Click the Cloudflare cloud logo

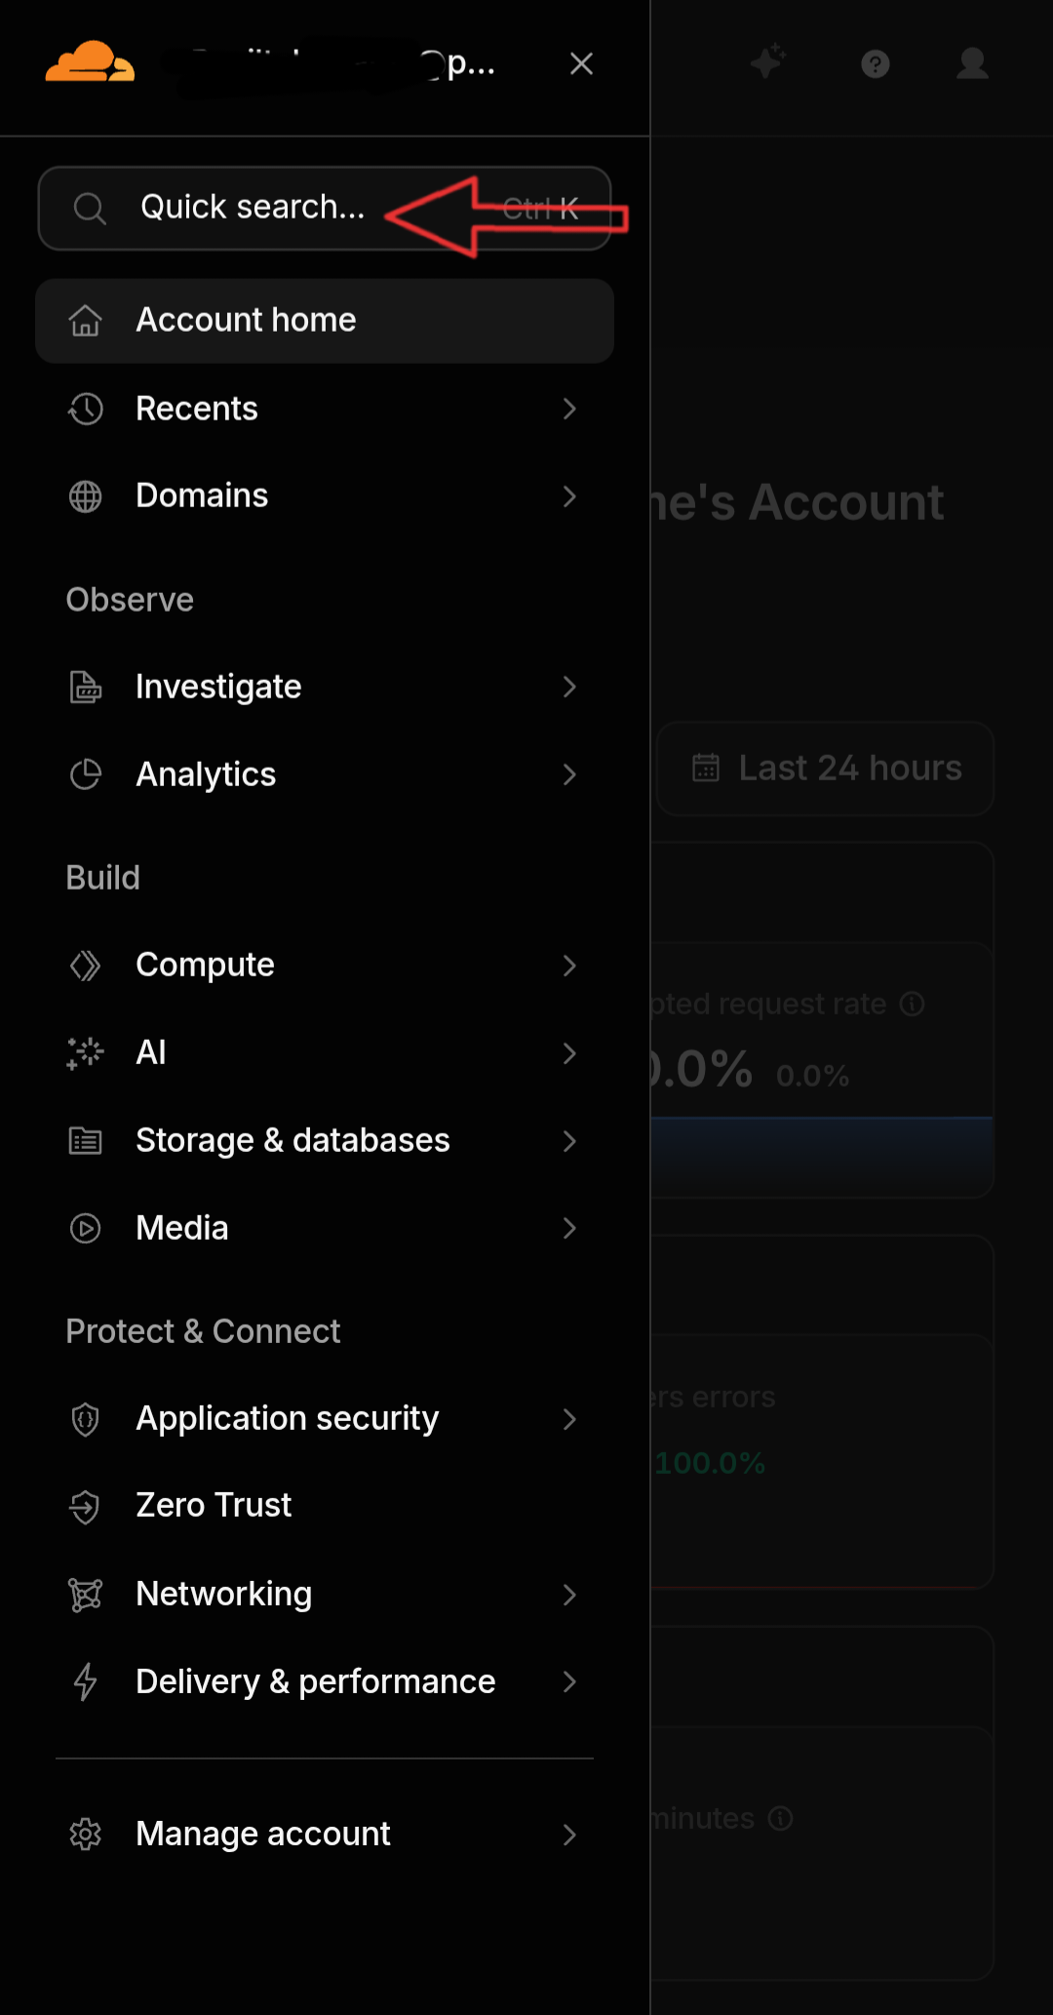tap(90, 61)
